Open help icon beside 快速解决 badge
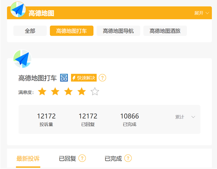 [102, 78]
